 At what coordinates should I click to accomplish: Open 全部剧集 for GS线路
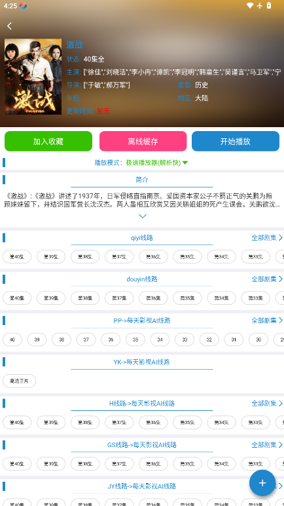point(267,444)
